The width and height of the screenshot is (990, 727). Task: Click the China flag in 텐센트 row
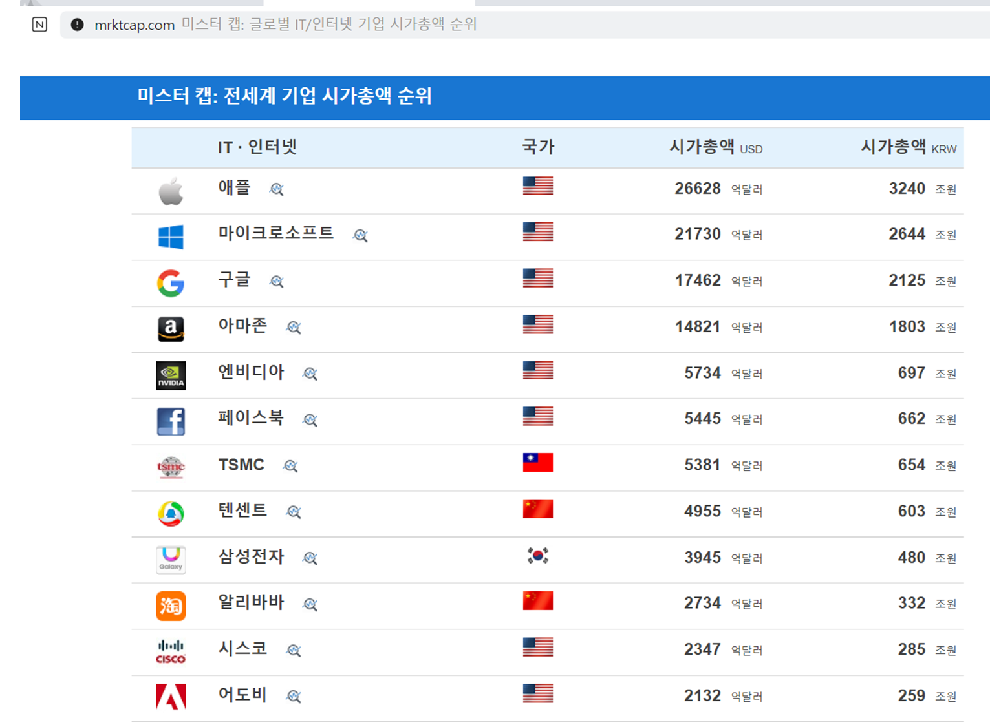(538, 509)
